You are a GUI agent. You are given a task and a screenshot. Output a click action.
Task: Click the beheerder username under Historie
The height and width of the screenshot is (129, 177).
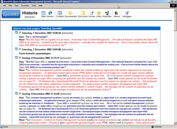[x=30, y=17]
